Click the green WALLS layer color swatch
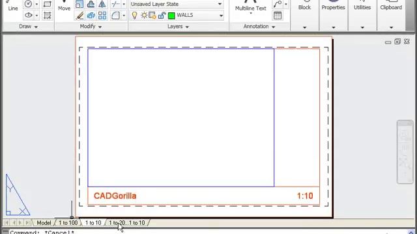The image size is (417, 234). 171,16
